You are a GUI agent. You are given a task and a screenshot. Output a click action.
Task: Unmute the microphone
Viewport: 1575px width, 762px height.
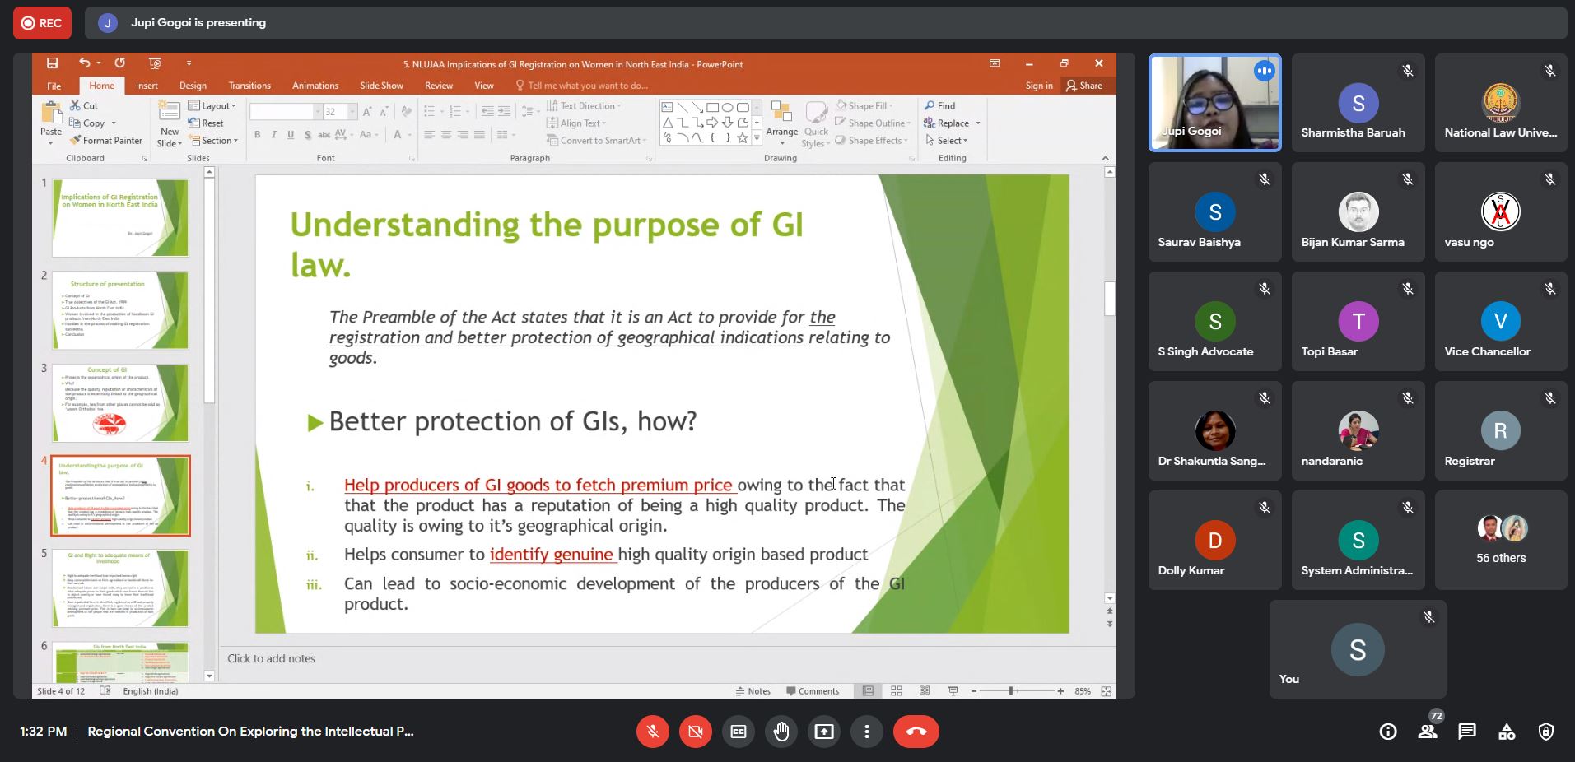tap(653, 732)
